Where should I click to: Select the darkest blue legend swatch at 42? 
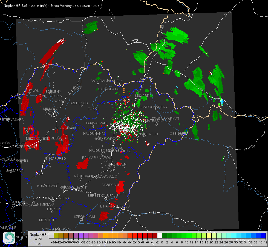click(263, 235)
